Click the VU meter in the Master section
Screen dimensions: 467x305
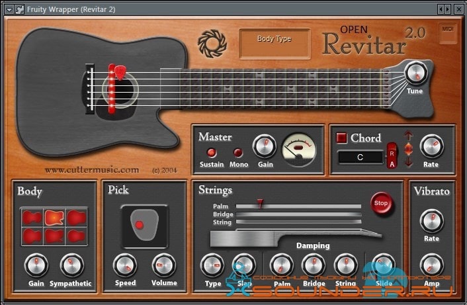point(298,150)
